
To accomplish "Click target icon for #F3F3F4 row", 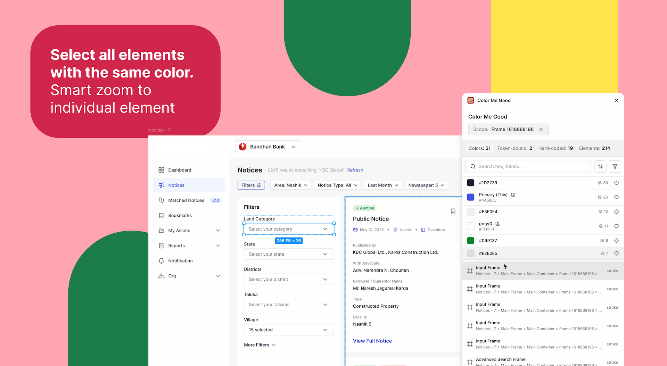I will click(616, 211).
